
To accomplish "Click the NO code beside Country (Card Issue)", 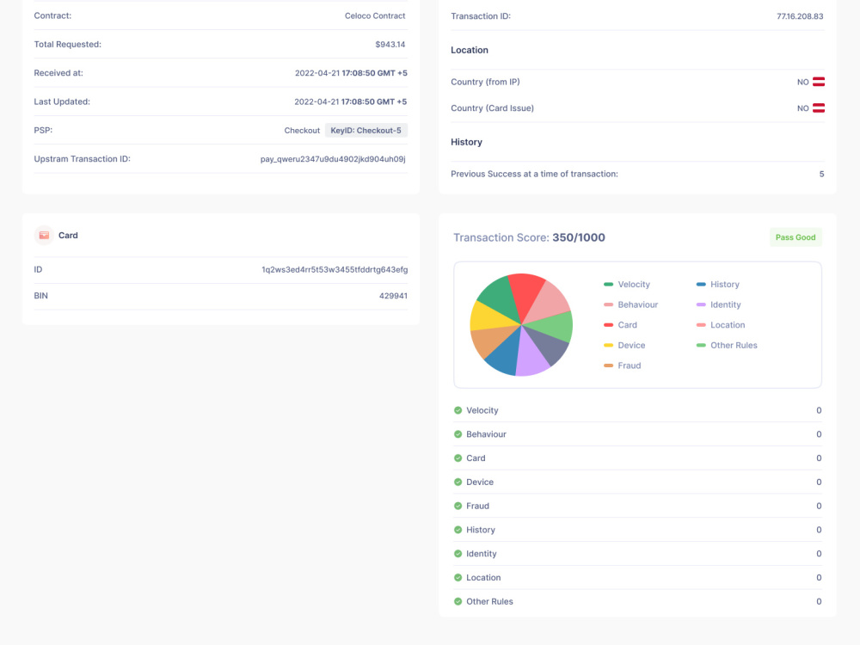I will click(x=803, y=108).
